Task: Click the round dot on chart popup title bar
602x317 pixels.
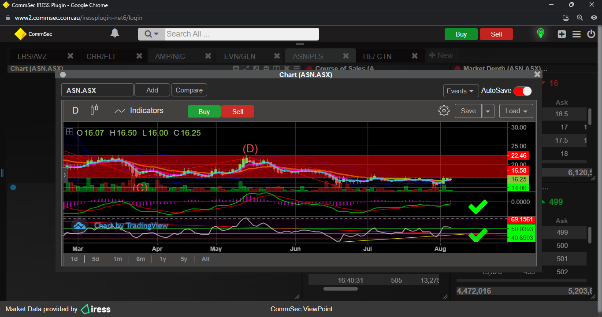Action: 63,75
